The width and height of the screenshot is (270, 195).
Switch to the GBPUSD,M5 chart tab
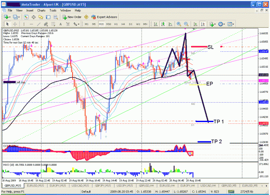(229, 186)
